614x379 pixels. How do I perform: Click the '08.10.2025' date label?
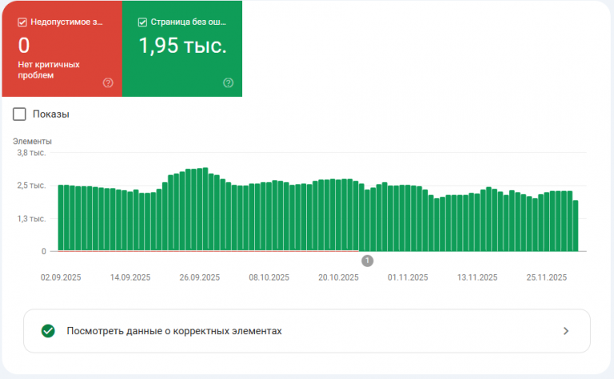[x=269, y=277]
